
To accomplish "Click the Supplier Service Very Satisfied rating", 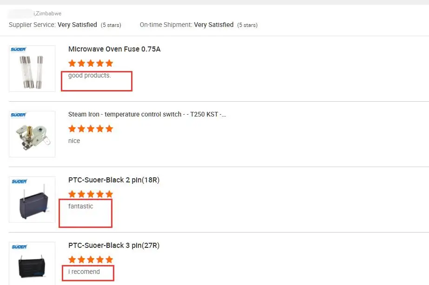I will tap(77, 25).
